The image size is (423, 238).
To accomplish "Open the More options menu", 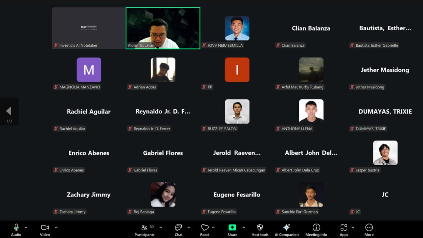I will [369, 228].
